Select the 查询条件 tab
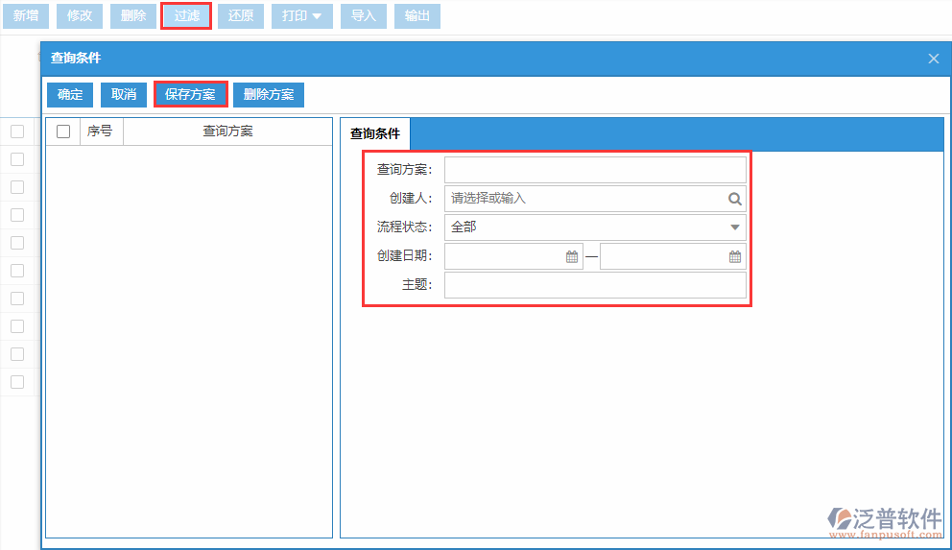The image size is (952, 550). pos(375,133)
